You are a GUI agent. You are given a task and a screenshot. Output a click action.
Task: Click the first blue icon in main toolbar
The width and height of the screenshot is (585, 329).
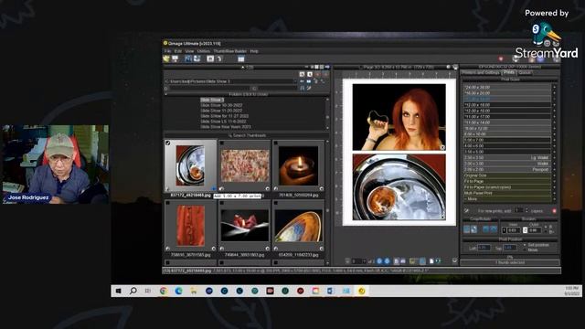click(x=188, y=58)
